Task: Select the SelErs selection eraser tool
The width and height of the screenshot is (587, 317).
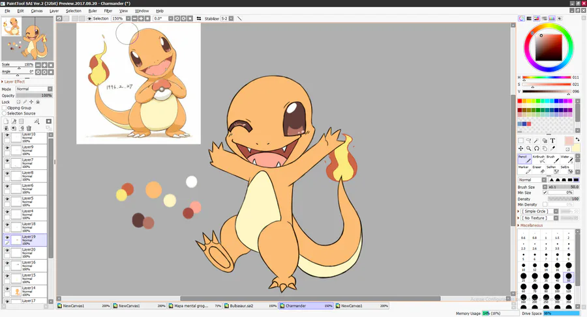Action: click(x=567, y=169)
